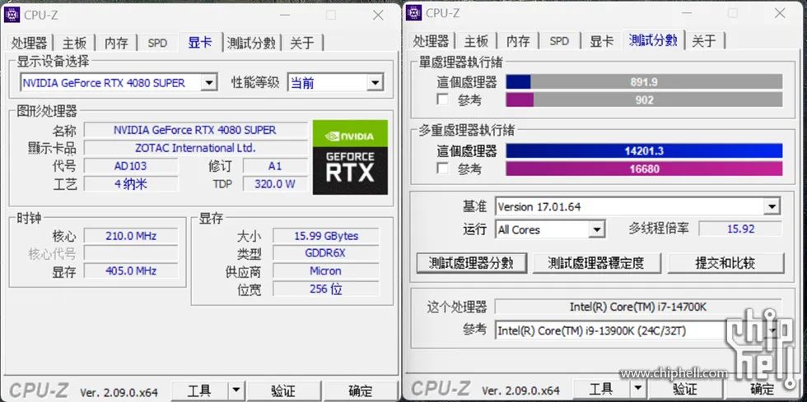Click the 工具 button in right window
The height and width of the screenshot is (402, 807).
click(601, 388)
